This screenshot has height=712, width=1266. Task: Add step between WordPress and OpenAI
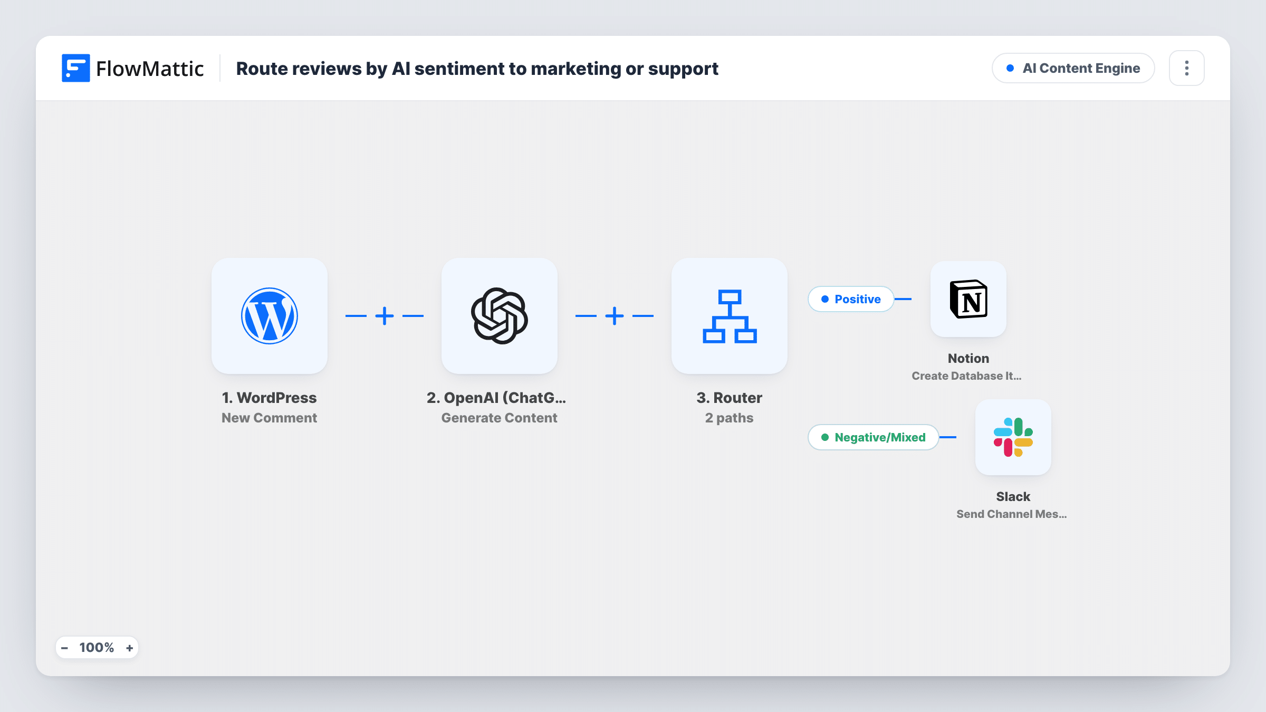click(385, 316)
